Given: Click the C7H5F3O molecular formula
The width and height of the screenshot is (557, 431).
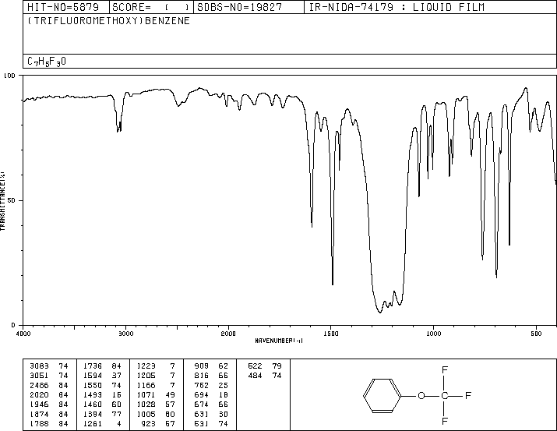Looking at the screenshot, I should coord(47,62).
